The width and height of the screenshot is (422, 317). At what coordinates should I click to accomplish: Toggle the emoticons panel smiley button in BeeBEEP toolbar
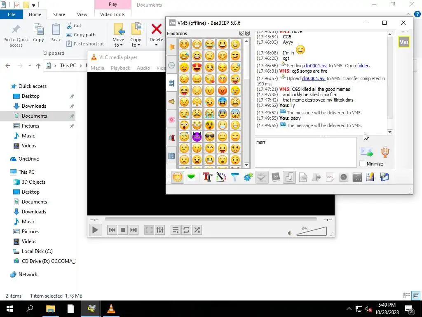[x=178, y=177]
